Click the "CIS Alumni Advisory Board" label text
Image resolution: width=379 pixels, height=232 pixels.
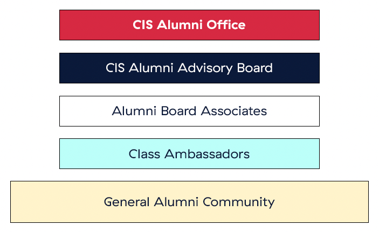click(x=189, y=68)
